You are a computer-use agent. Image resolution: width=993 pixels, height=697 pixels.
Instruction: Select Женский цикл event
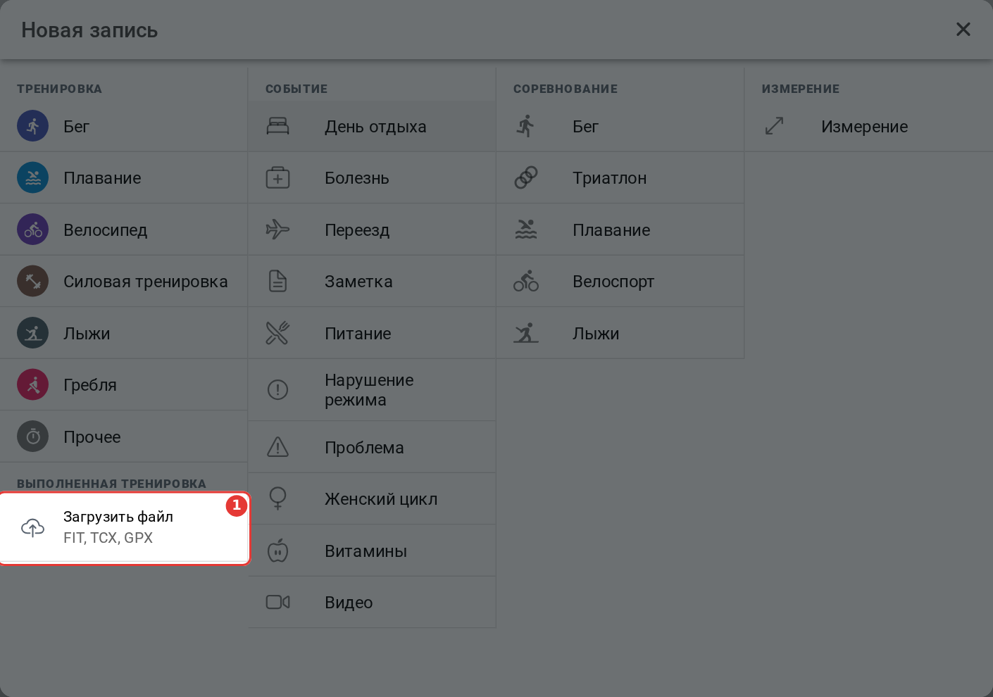[x=372, y=498]
